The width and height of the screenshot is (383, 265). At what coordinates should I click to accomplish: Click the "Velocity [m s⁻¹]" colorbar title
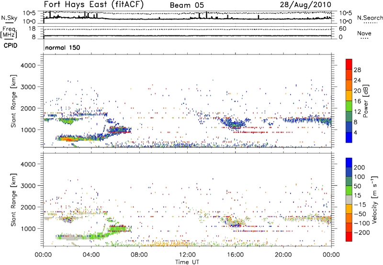374,199
